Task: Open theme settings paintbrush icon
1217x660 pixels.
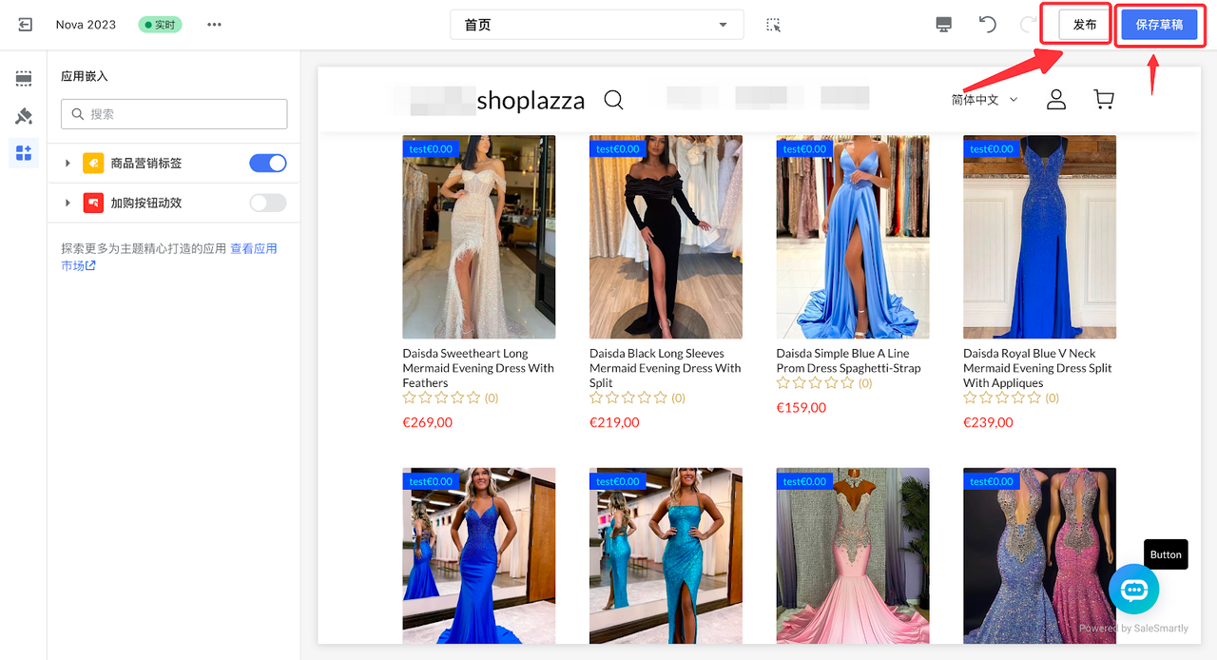Action: click(24, 116)
